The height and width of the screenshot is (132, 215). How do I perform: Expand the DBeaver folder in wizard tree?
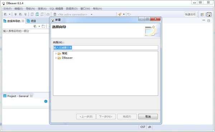pyautogui.click(x=56, y=58)
